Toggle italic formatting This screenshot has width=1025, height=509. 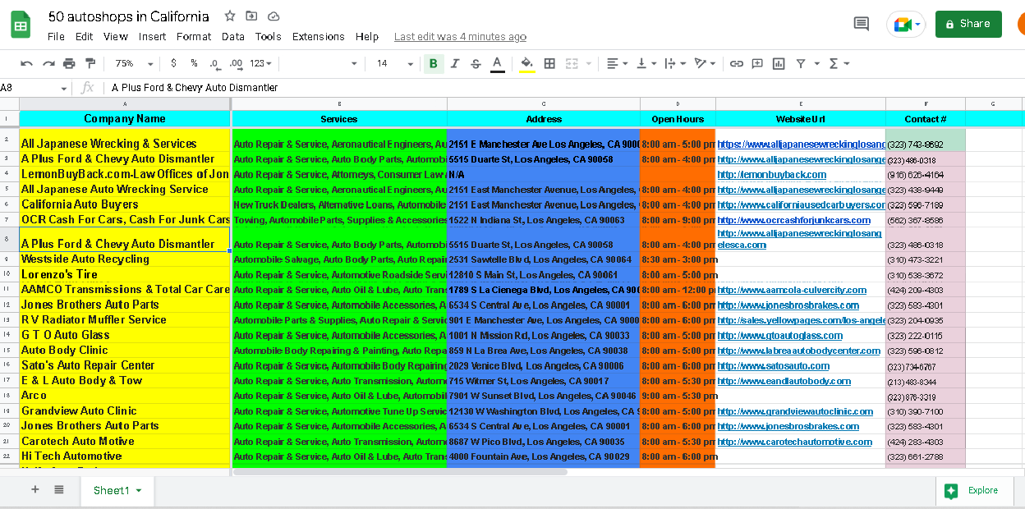454,63
